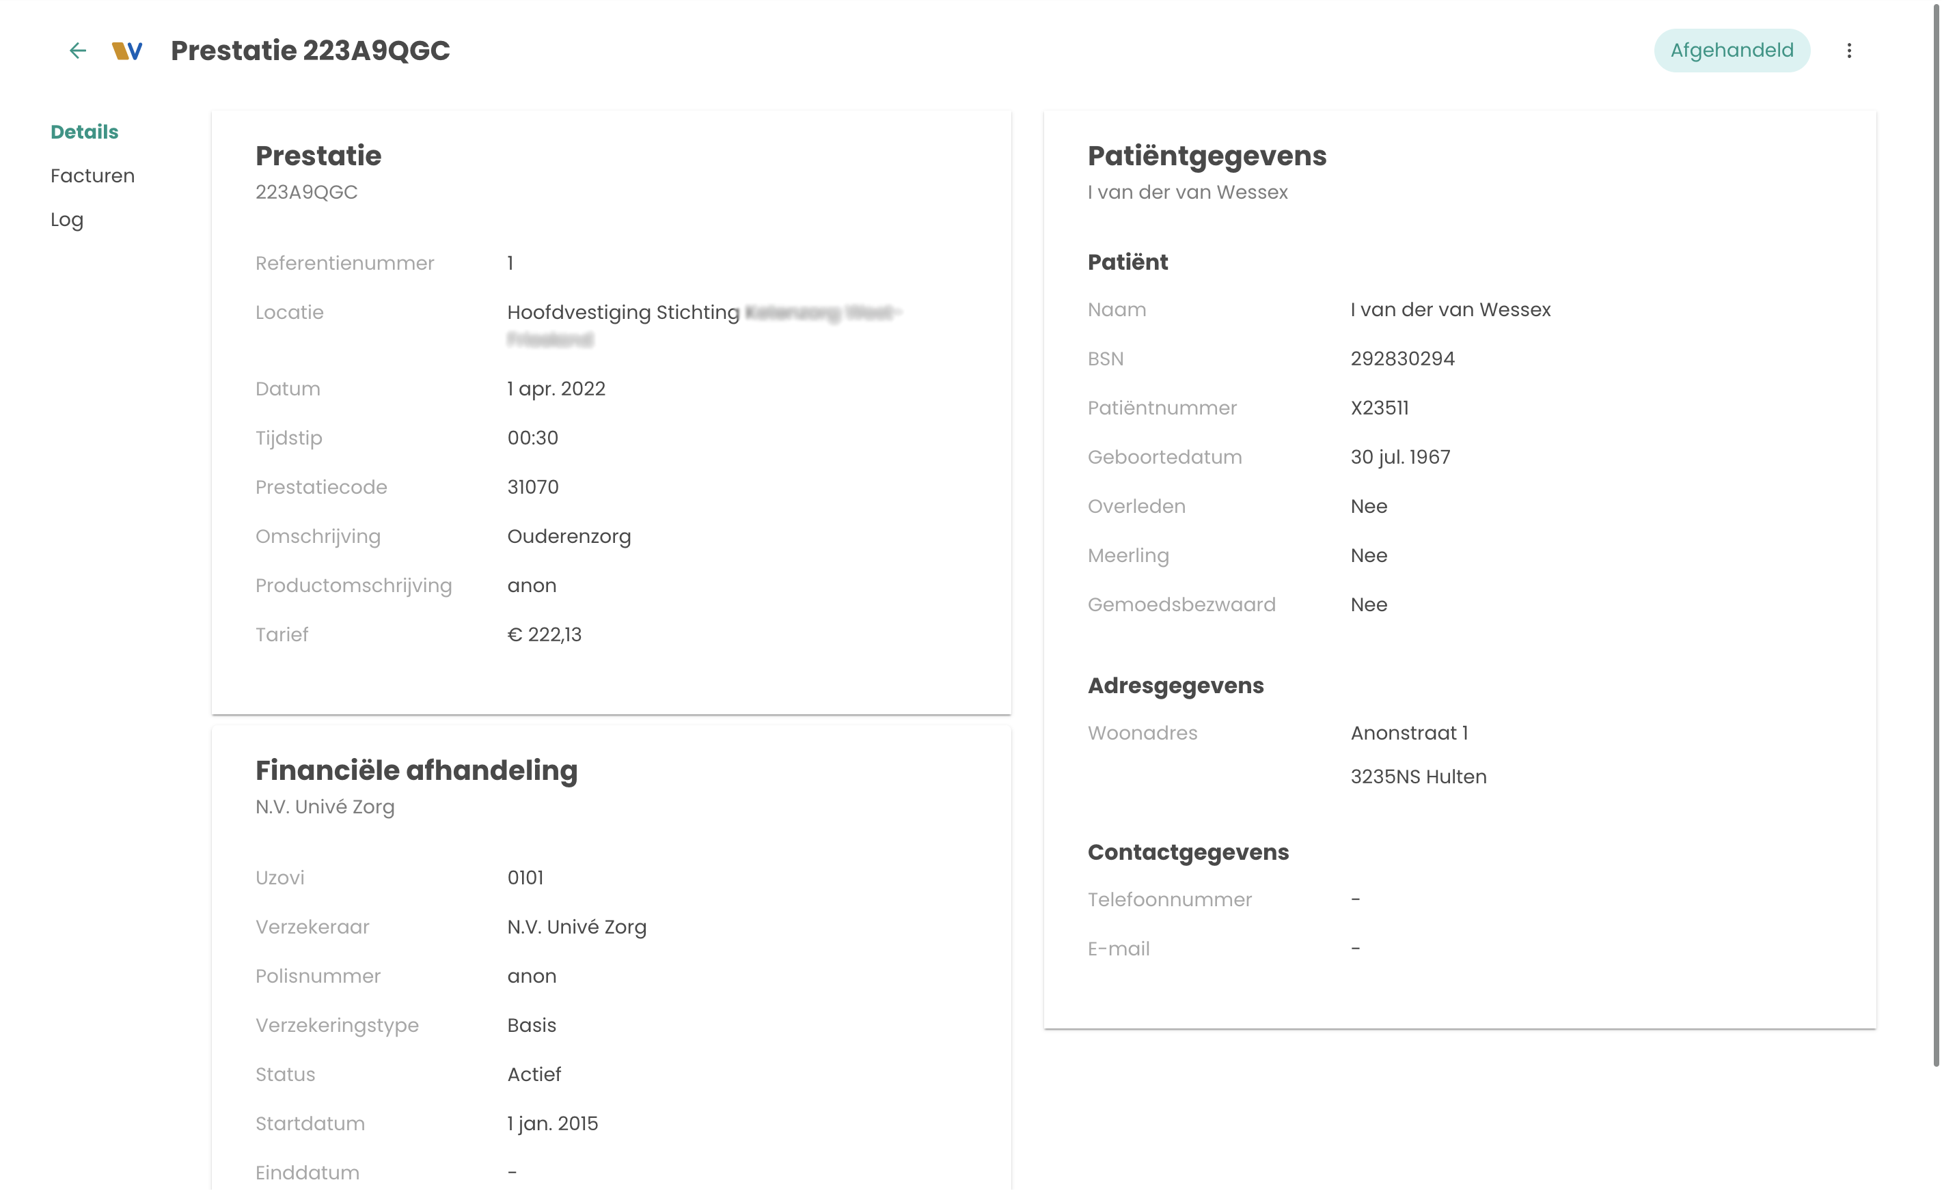Click the Tarief amount € 222,13

click(x=544, y=635)
